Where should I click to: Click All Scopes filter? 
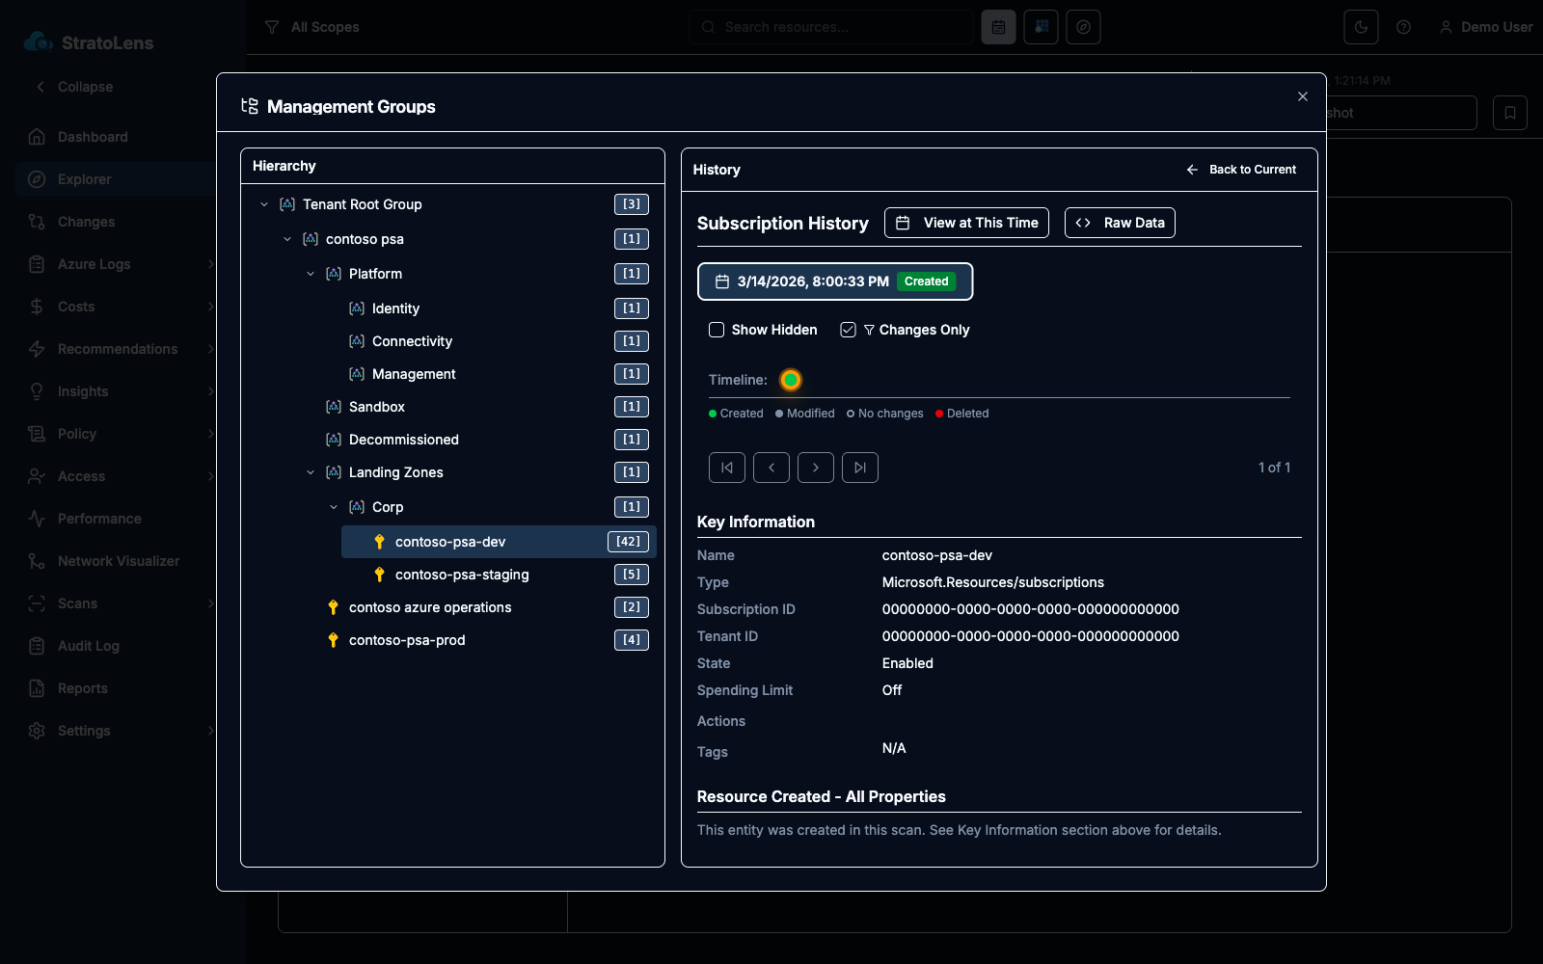coord(312,27)
